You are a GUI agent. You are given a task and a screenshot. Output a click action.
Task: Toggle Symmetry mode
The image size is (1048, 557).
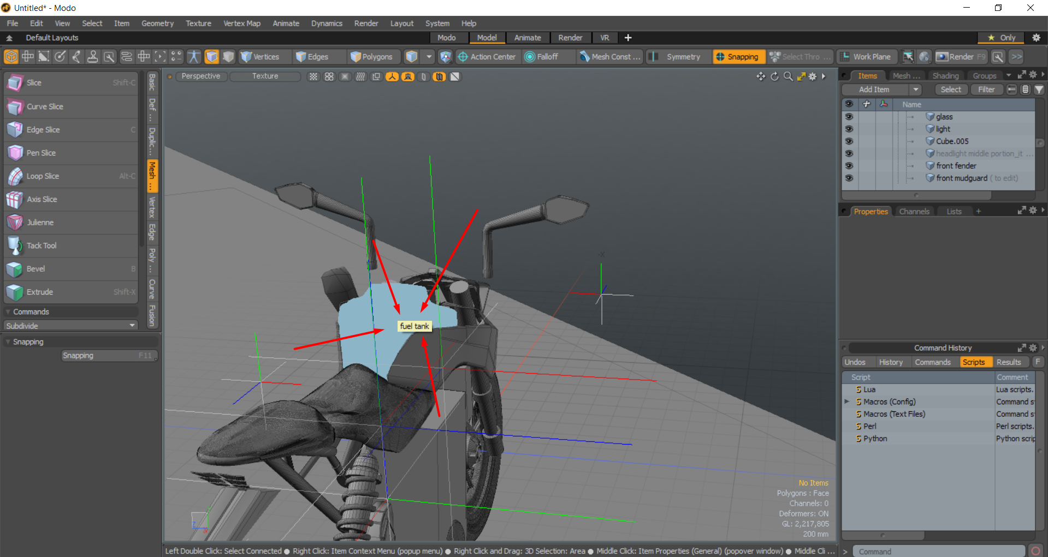(678, 57)
